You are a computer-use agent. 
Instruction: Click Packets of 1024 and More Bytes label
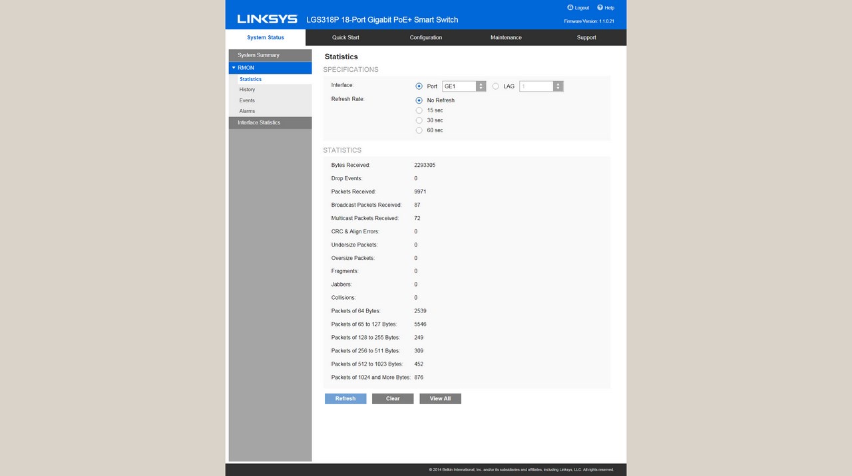coord(371,378)
